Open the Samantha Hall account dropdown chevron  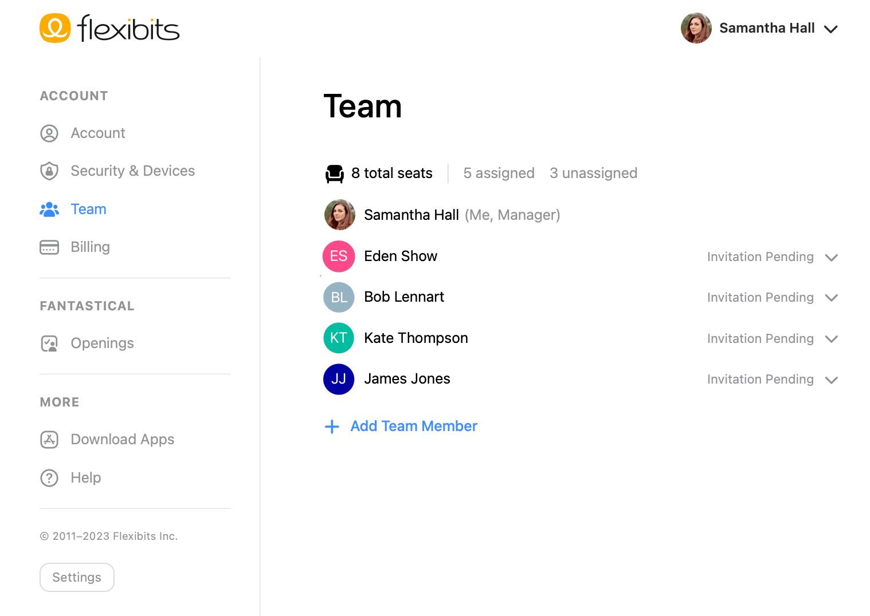pos(830,29)
